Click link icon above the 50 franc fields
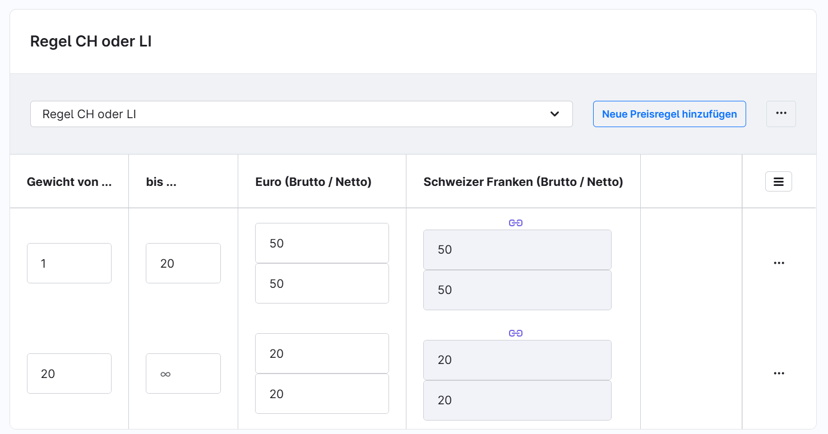 click(516, 223)
